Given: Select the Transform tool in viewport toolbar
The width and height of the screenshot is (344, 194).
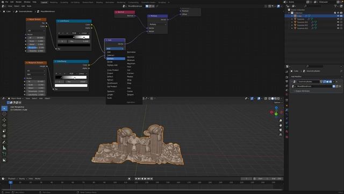Looking at the screenshot, I should [x=4, y=136].
